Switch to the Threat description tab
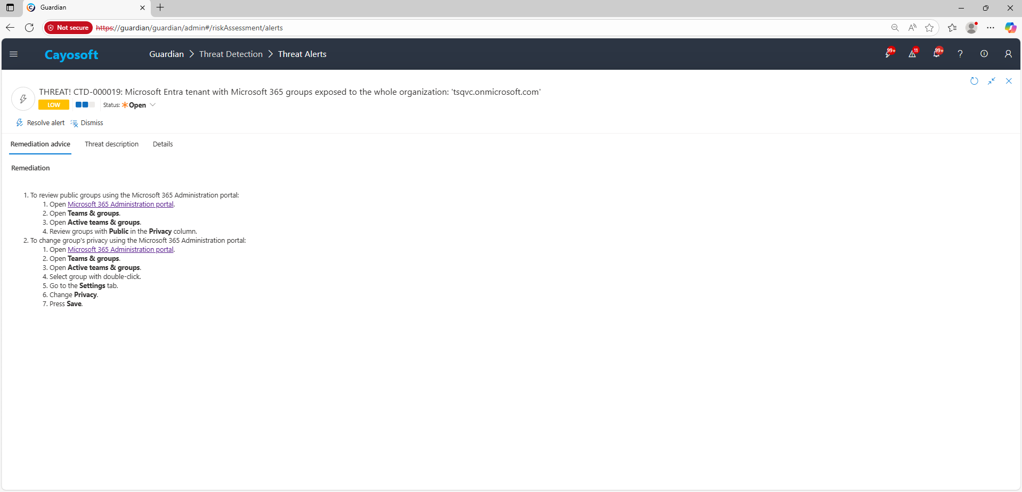 pos(111,144)
